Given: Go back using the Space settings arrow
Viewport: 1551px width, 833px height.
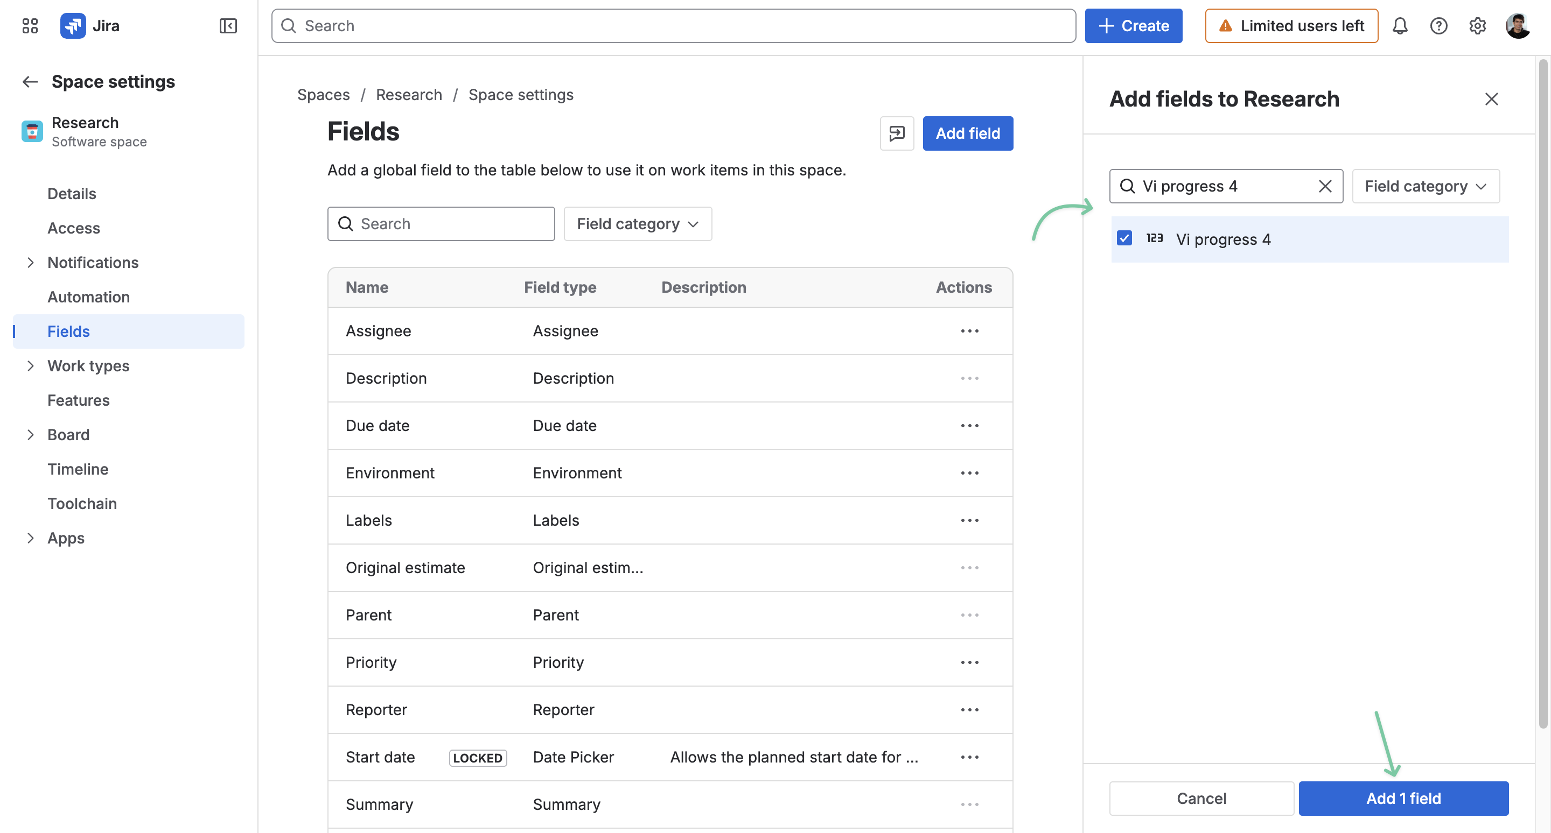Looking at the screenshot, I should click(30, 82).
